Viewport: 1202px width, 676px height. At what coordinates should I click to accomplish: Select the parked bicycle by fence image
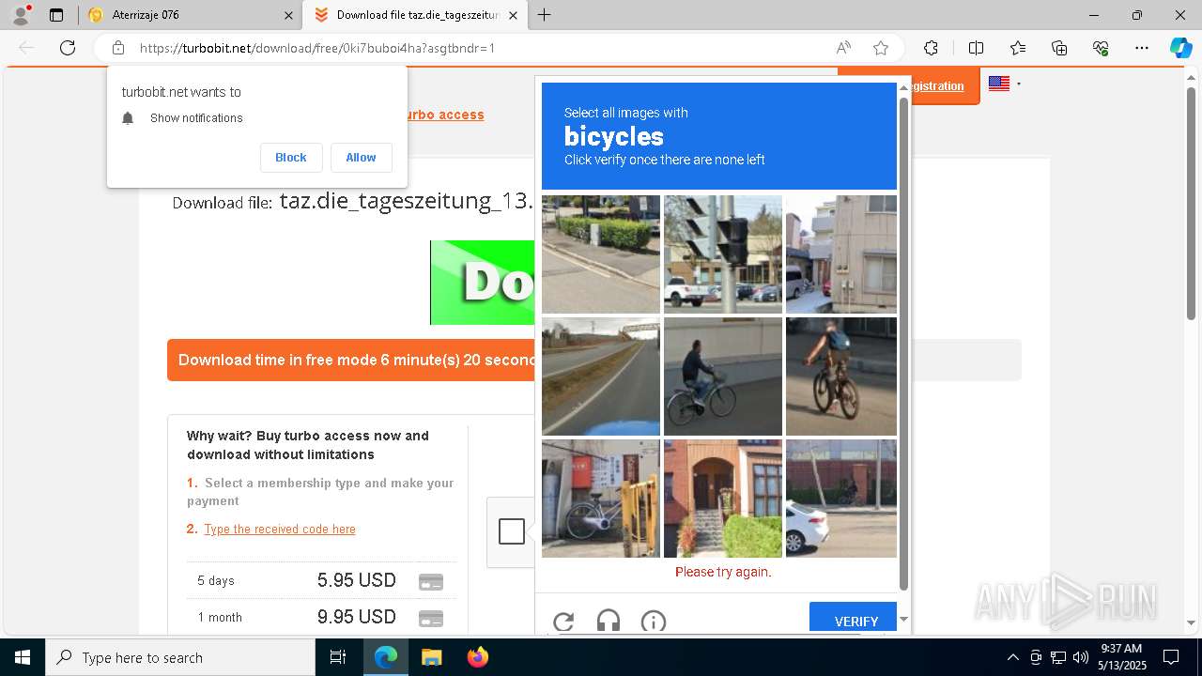point(601,499)
